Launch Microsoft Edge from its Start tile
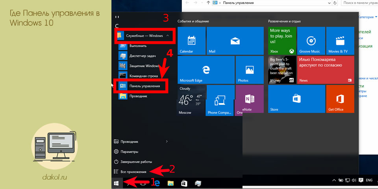 coord(206,70)
